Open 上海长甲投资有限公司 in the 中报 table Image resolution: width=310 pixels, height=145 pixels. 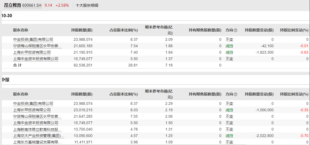tap(32, 110)
